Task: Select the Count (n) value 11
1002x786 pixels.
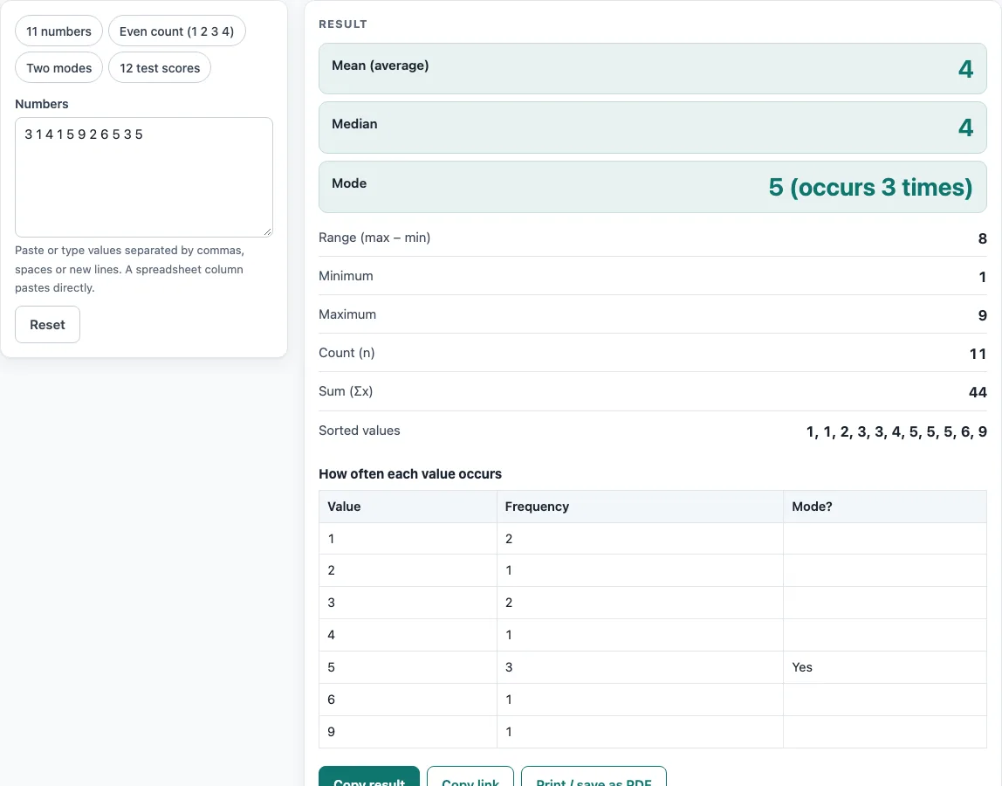Action: pyautogui.click(x=978, y=354)
